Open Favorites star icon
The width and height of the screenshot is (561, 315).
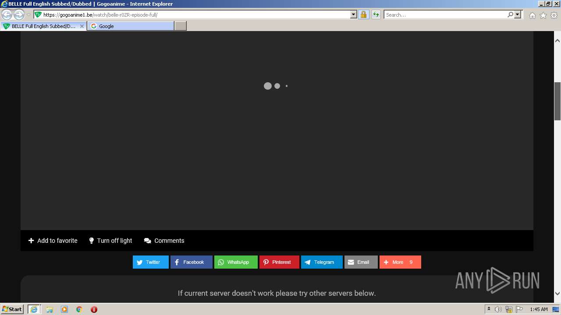pyautogui.click(x=543, y=15)
